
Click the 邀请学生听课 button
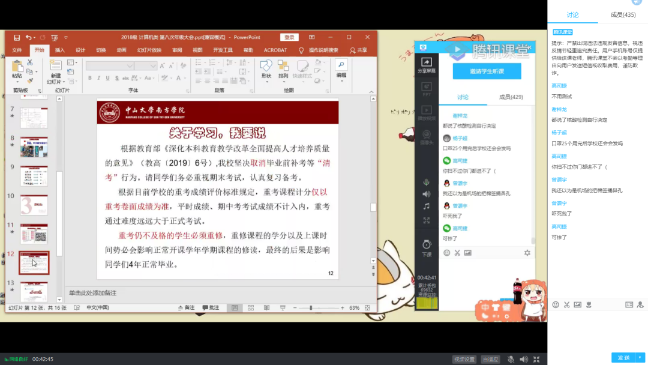pos(487,71)
